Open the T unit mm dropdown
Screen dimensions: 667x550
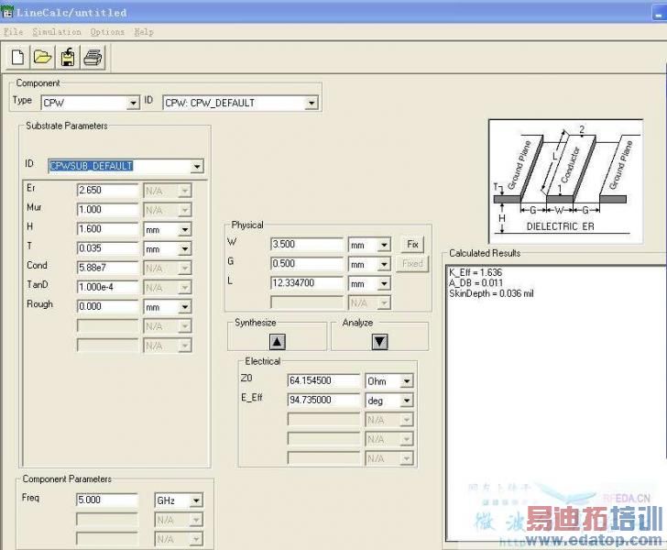point(185,249)
